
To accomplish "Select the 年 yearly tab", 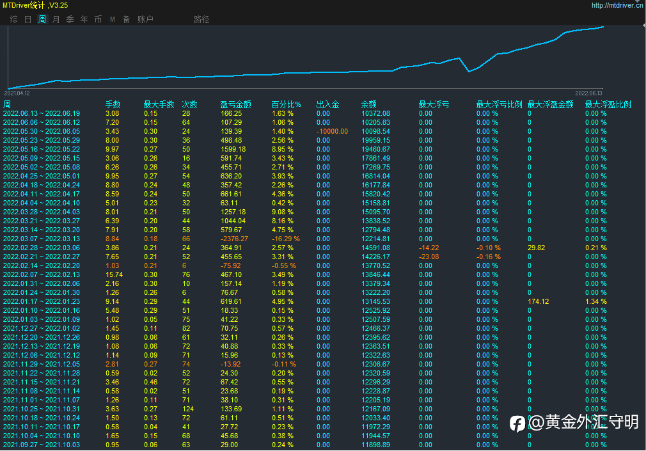I will click(x=84, y=19).
